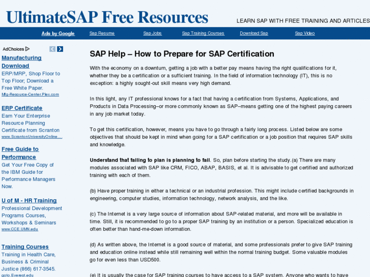Click ad text 'Training in Health Care,'
The height and width of the screenshot is (277, 370).
pos(29,255)
